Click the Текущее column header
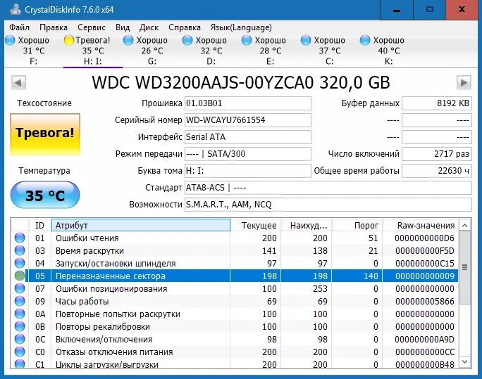482x379 pixels. 256,226
